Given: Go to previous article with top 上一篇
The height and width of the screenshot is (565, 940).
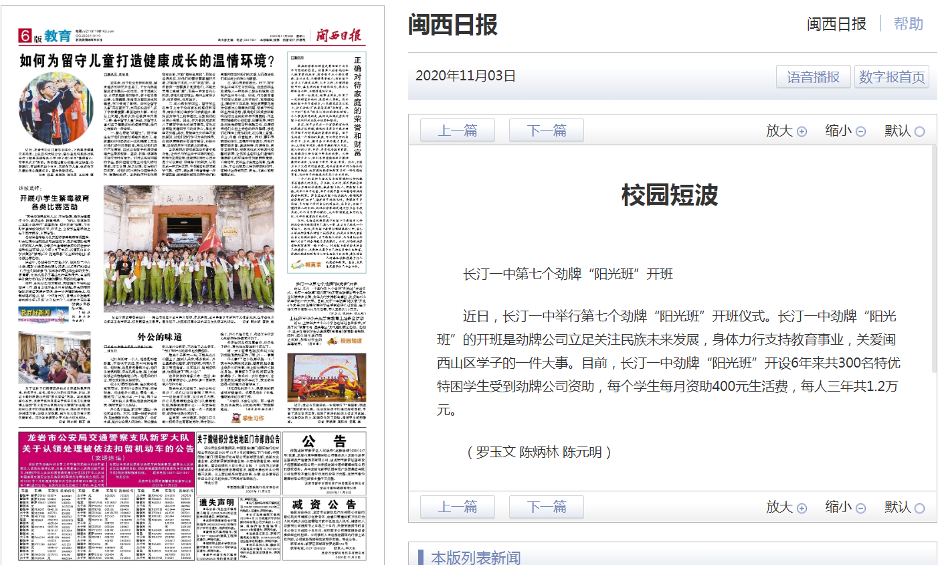Looking at the screenshot, I should point(457,131).
